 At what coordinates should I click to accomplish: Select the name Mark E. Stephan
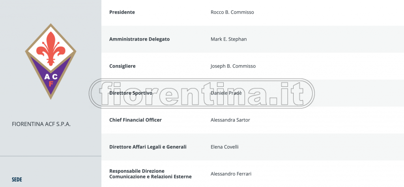229,39
